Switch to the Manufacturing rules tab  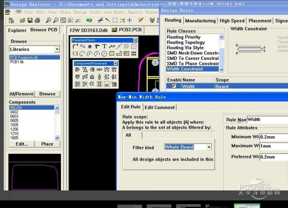pyautogui.click(x=200, y=21)
